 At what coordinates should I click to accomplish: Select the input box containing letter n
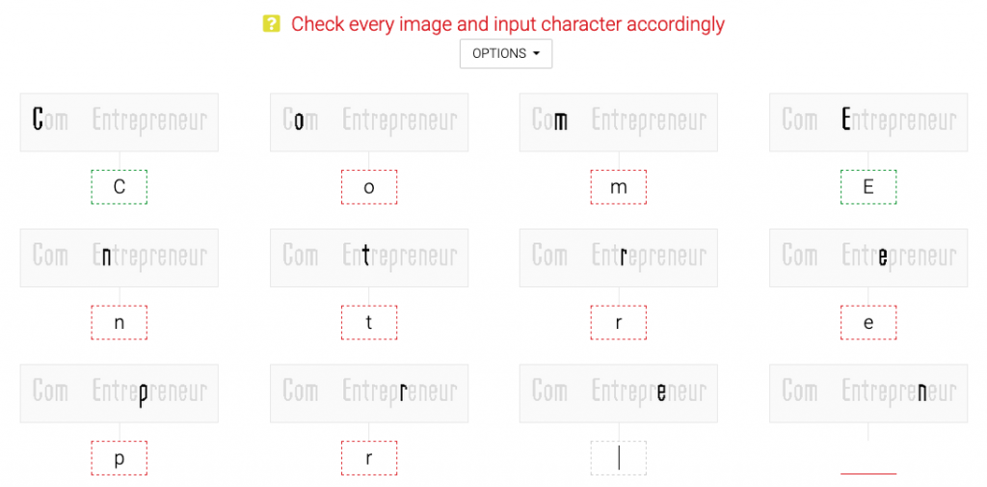(119, 322)
